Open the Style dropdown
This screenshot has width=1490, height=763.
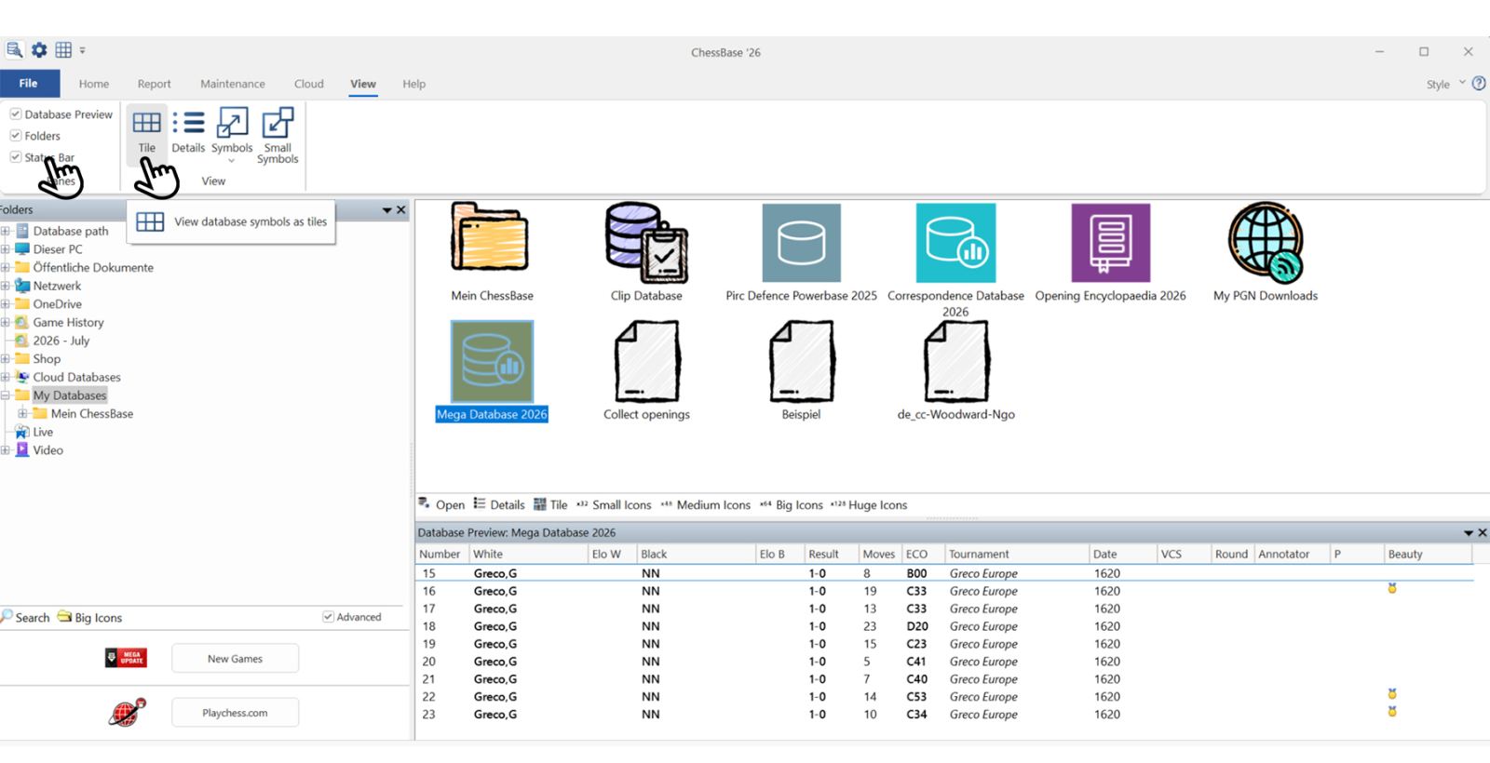(x=1445, y=84)
